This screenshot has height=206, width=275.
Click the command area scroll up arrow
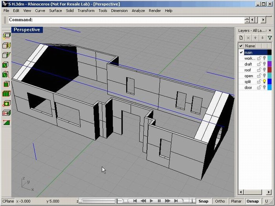coord(246,18)
